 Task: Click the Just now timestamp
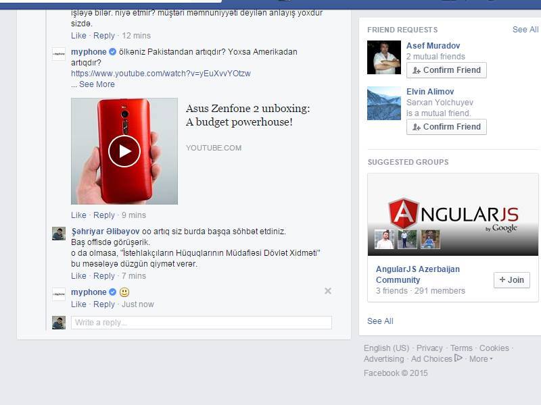138,304
